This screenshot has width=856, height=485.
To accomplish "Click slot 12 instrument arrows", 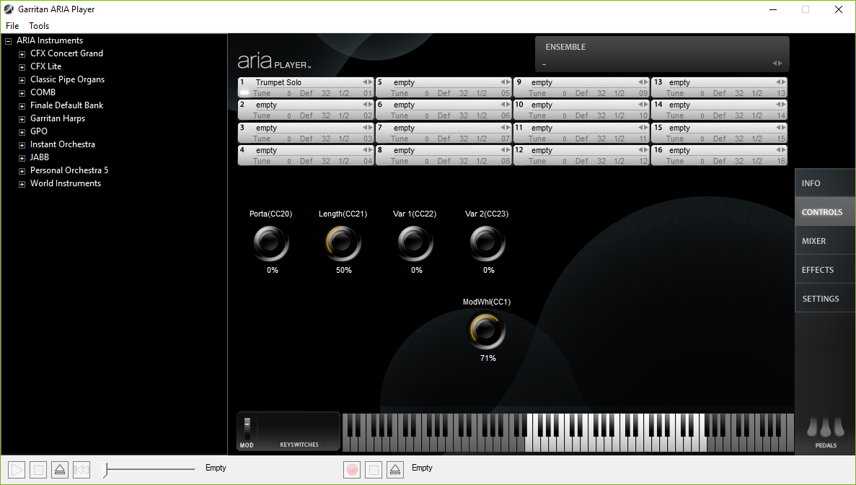I will [643, 149].
